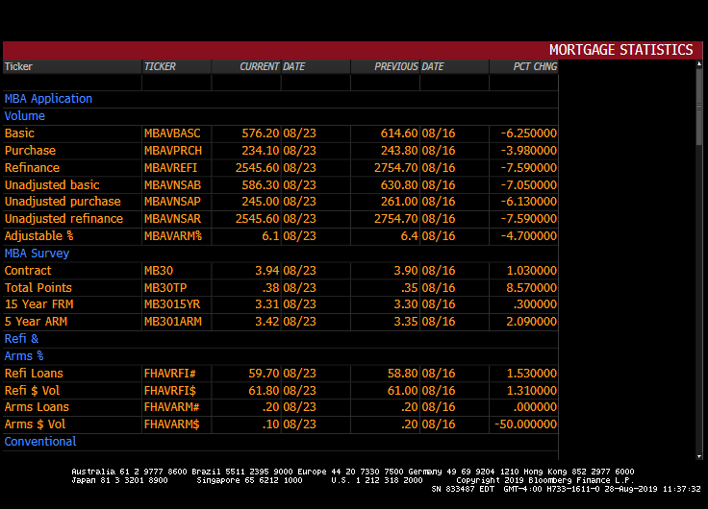Select the Arms $ Vol row label
Image resolution: width=708 pixels, height=509 pixels.
[36, 424]
